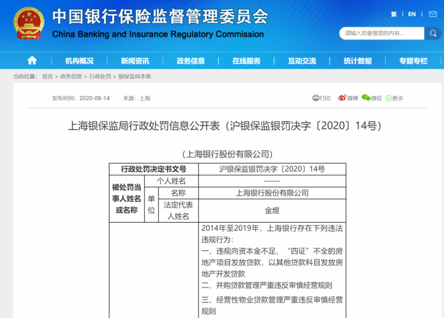Screen dimensions: 444x318
Task: Open the 政务信息 navigation menu
Action: [191, 61]
